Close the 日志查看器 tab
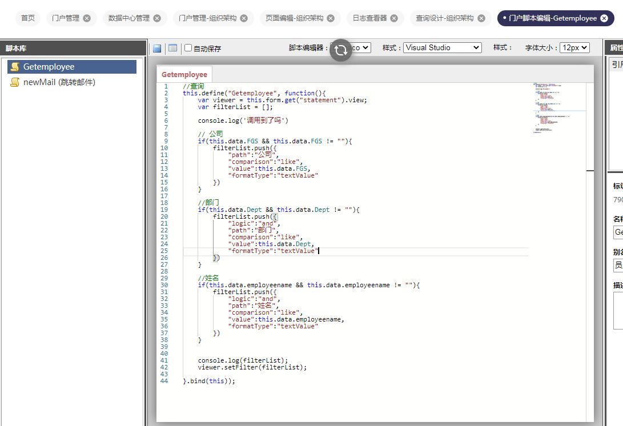623x426 pixels. pyautogui.click(x=393, y=18)
